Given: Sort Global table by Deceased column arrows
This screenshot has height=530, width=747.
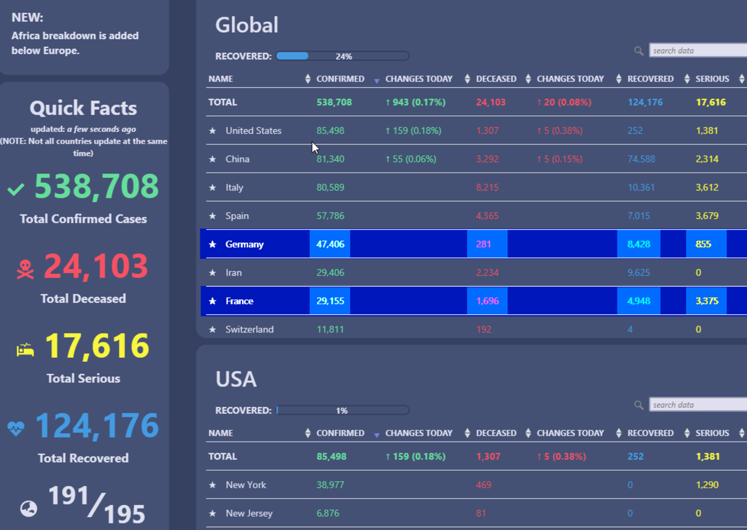Looking at the screenshot, I should click(528, 79).
